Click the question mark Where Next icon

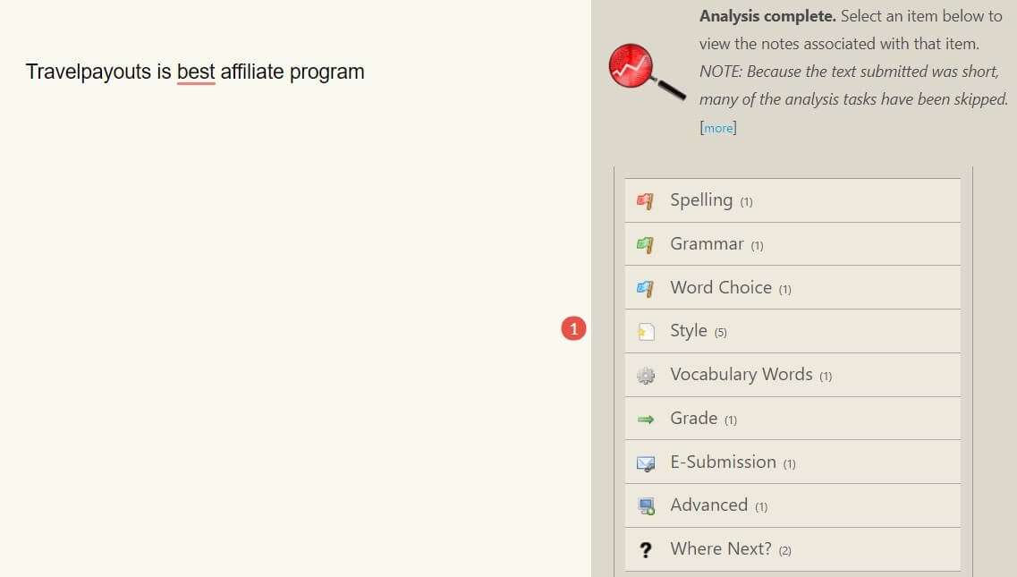click(646, 550)
